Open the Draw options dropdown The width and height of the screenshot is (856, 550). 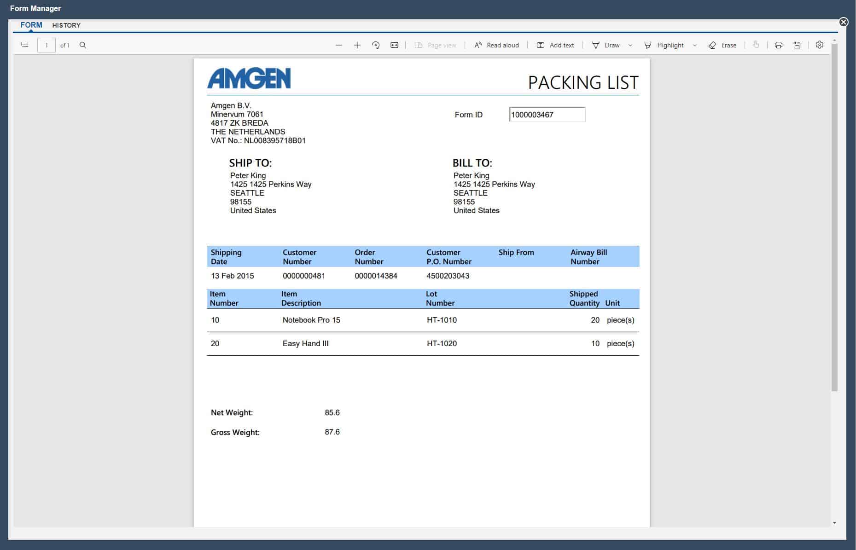[630, 45]
